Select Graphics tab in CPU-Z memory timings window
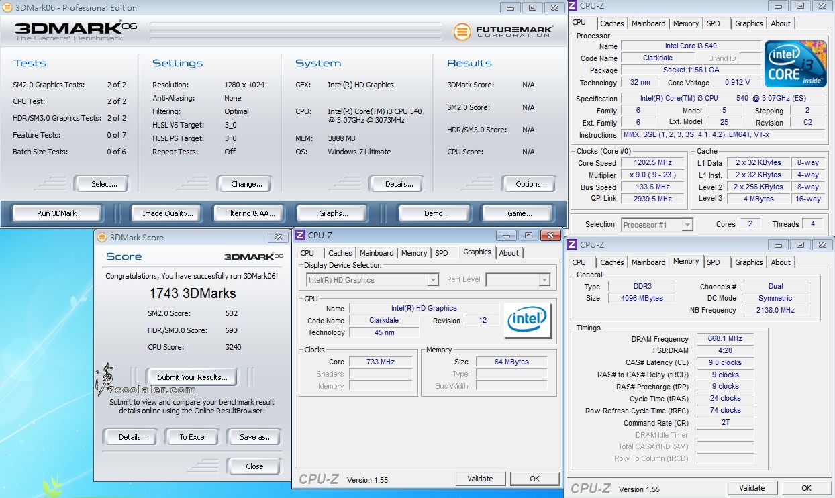The height and width of the screenshot is (498, 835). 749,262
